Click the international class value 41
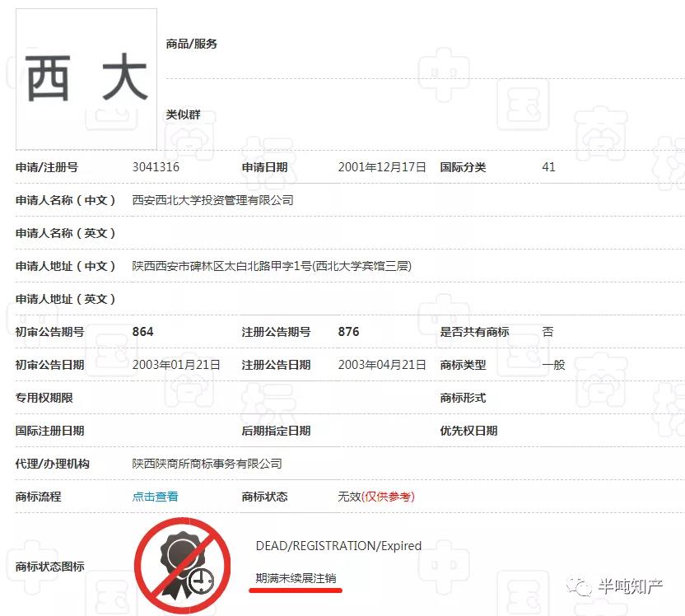This screenshot has width=685, height=616. click(548, 167)
